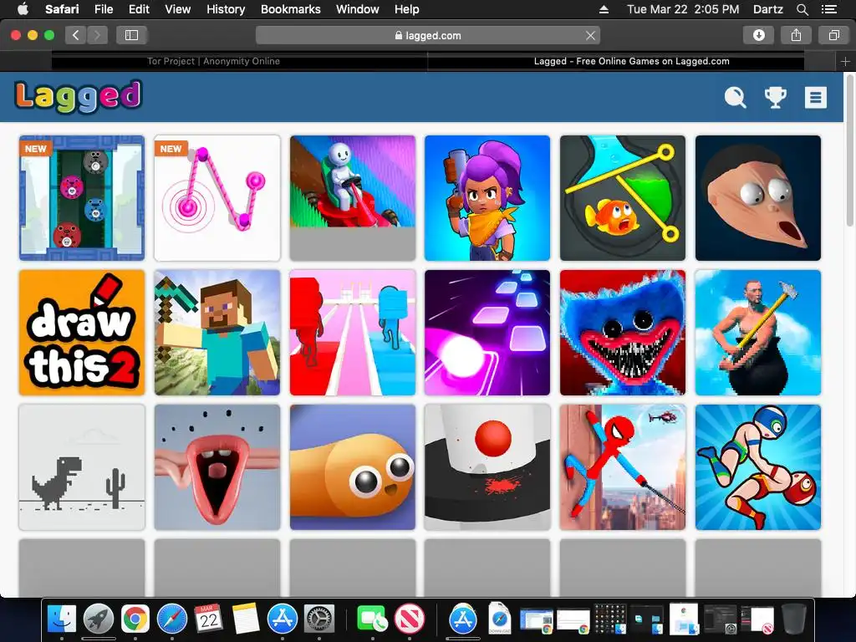
Task: Open the Minecraft Steve pickaxe game
Action: tap(217, 333)
